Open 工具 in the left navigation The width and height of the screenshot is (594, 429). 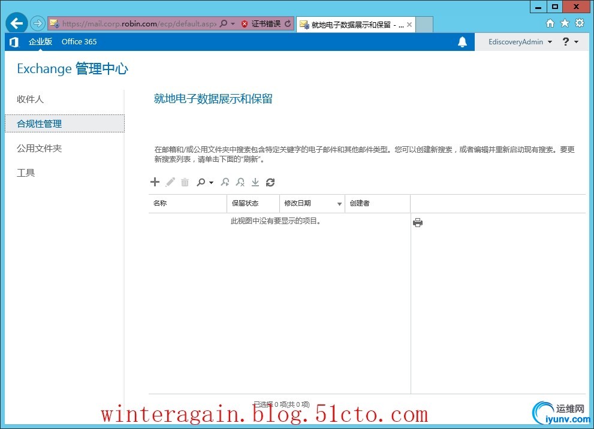click(26, 173)
